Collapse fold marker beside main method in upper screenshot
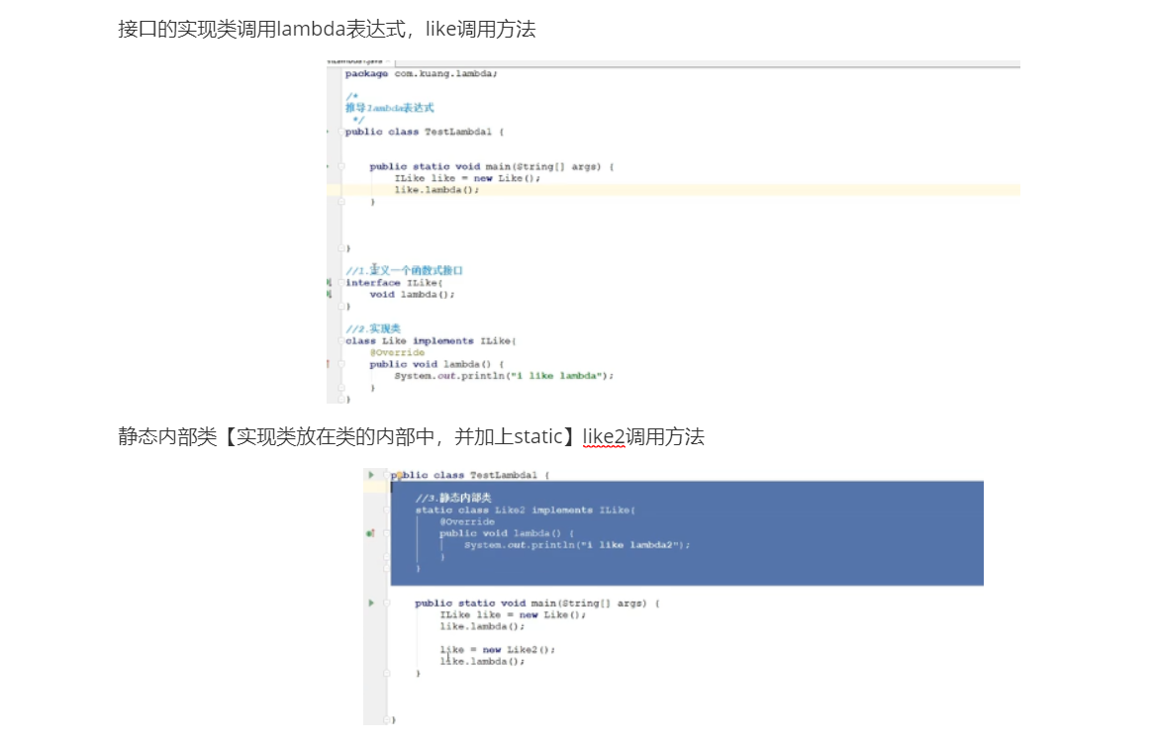 pos(341,166)
